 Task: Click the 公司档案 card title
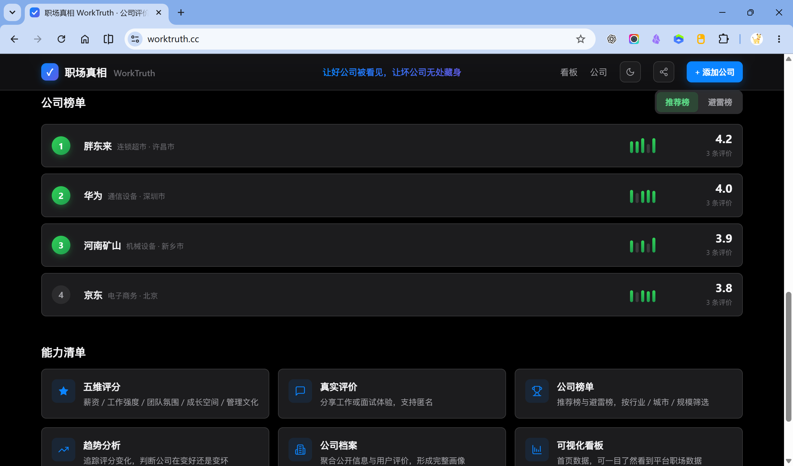point(338,446)
